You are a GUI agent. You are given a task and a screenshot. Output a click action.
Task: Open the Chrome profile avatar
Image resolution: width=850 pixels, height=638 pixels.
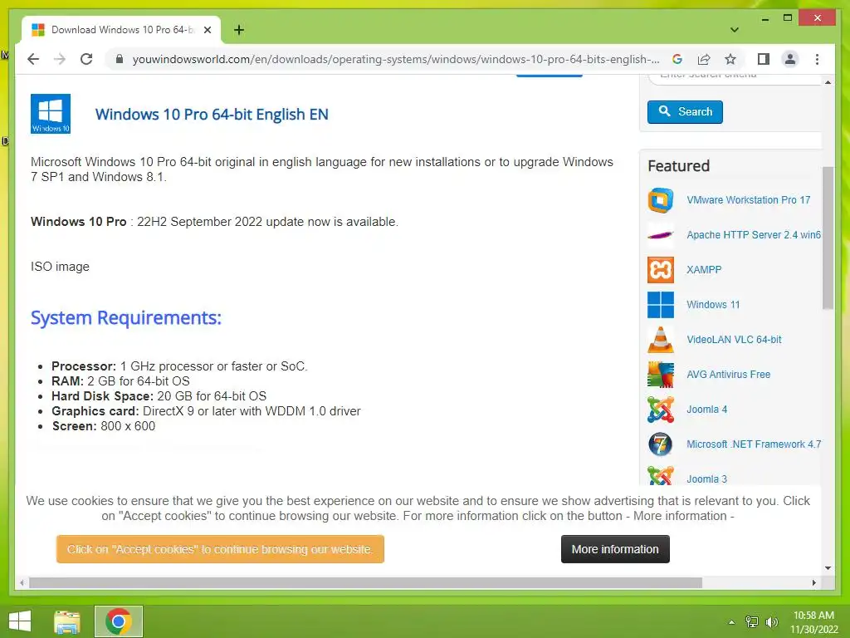pyautogui.click(x=790, y=59)
